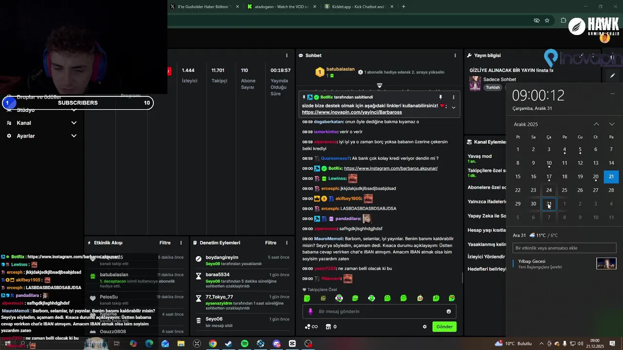Open the instagram.com/barbaros.akpunar link
Image resolution: width=623 pixels, height=350 pixels.
click(x=391, y=168)
